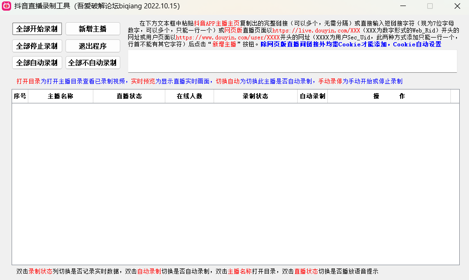Click the window title bar text

click(x=97, y=6)
